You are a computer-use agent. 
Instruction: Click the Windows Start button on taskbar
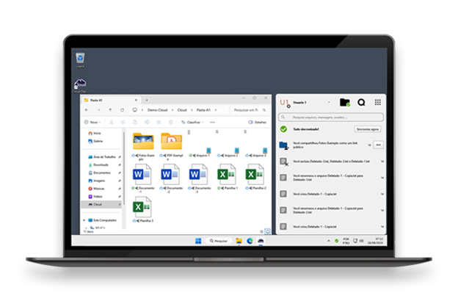click(197, 240)
